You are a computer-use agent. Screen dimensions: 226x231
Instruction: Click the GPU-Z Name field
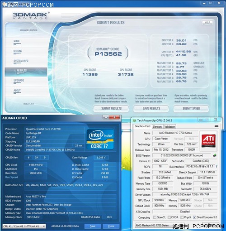click(x=175, y=133)
